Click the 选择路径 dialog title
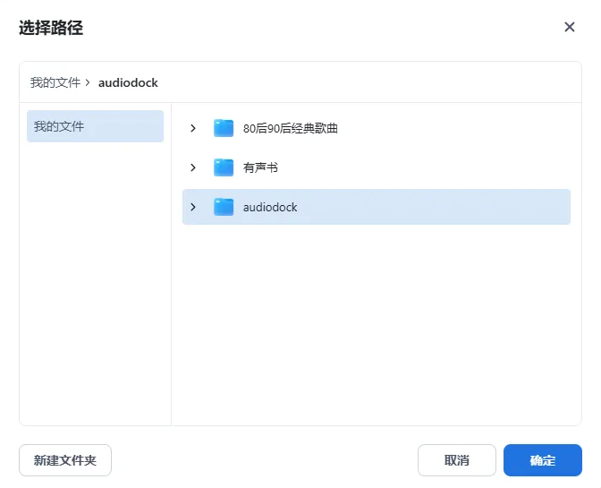 coord(51,28)
